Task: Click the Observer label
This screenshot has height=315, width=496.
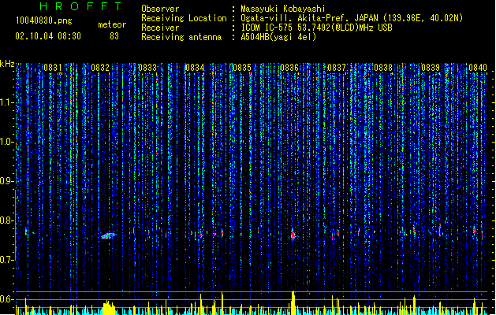Action: pyautogui.click(x=160, y=9)
